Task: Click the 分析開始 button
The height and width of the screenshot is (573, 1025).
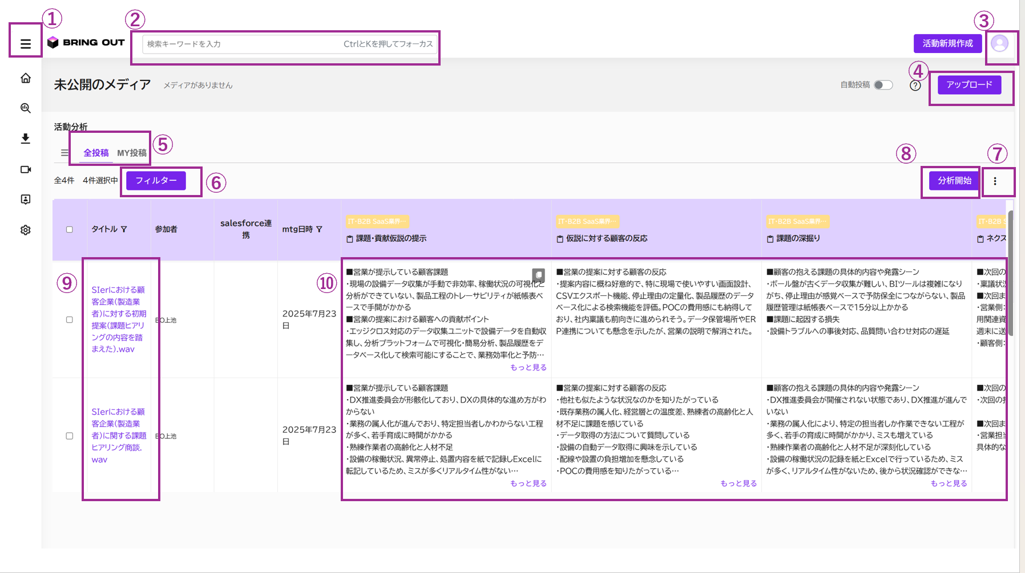Action: tap(954, 181)
